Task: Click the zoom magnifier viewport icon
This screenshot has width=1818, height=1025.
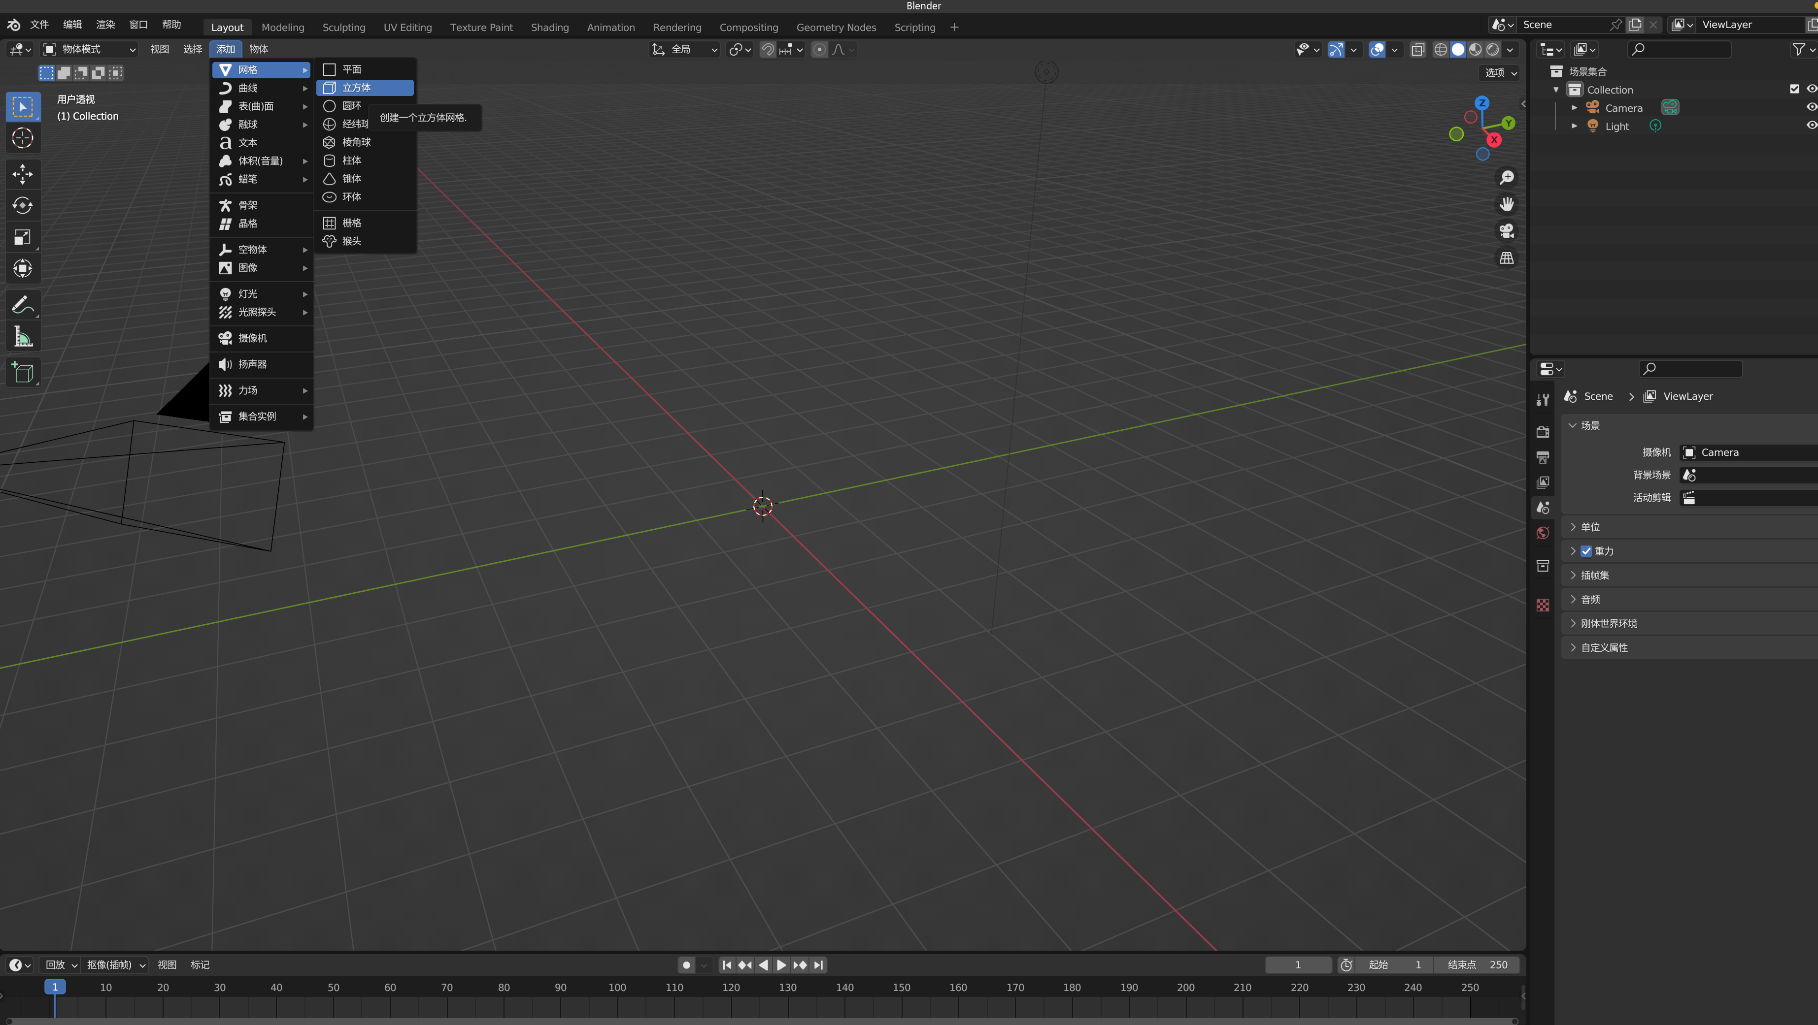Action: (x=1506, y=177)
